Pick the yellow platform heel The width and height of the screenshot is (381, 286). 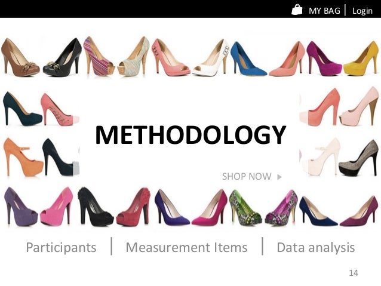click(361, 59)
